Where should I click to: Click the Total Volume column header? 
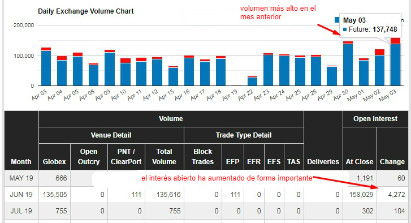tap(164, 157)
